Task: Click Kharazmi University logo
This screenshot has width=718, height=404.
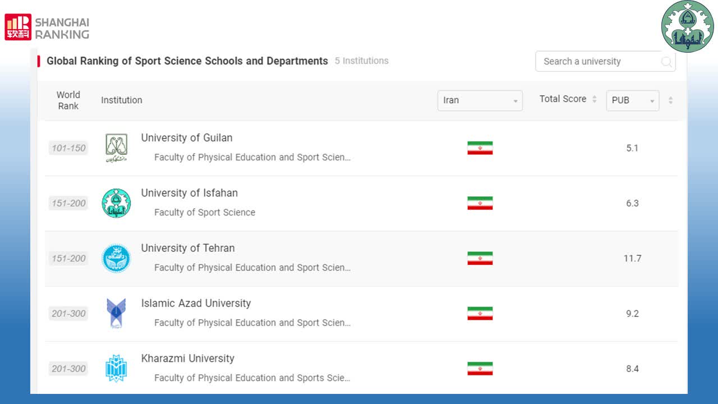Action: 116,369
